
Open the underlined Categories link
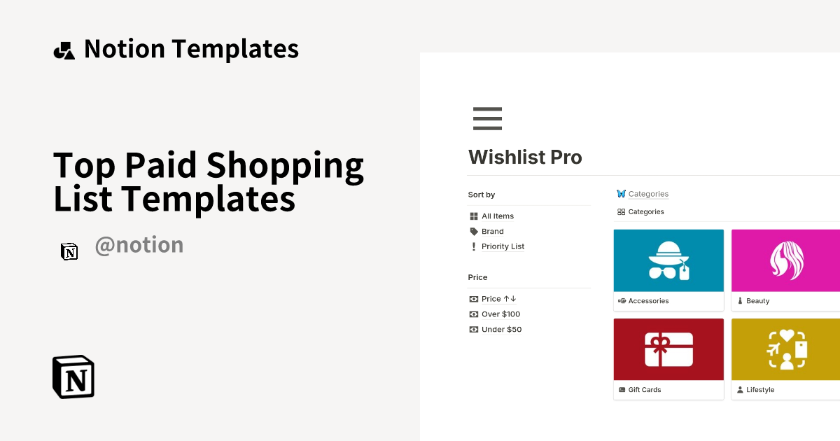(648, 193)
